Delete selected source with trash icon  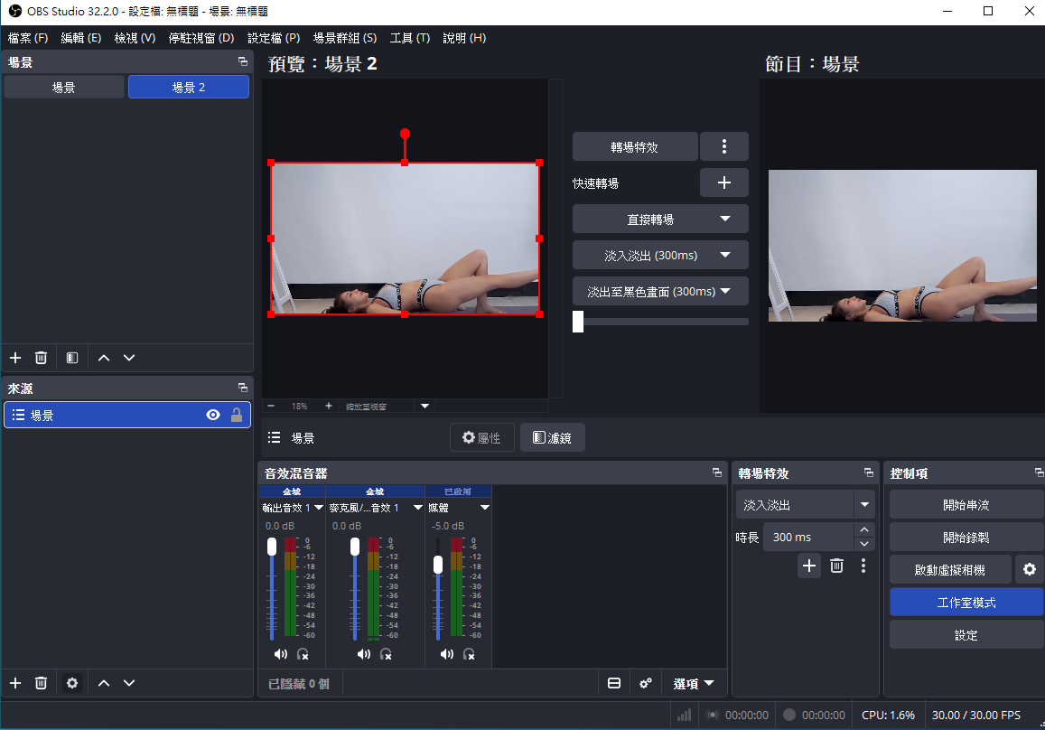pyautogui.click(x=41, y=683)
